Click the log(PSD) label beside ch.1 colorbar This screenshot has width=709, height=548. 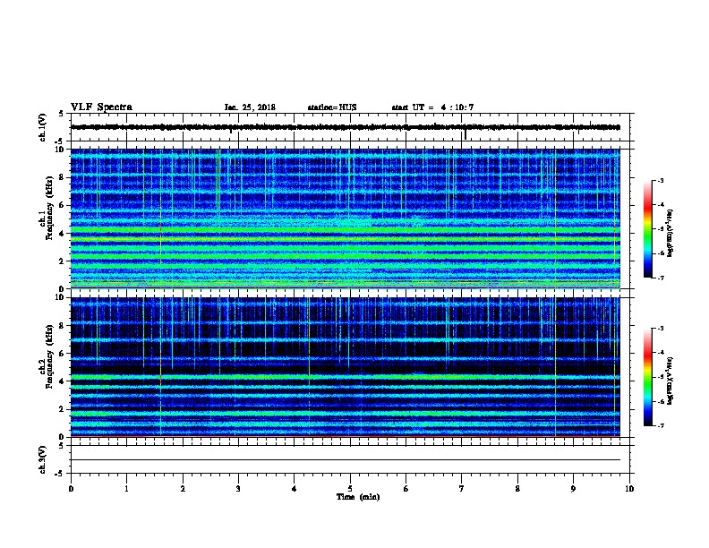point(670,233)
